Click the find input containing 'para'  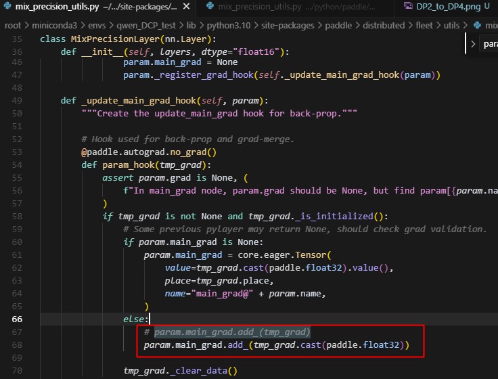pyautogui.click(x=490, y=44)
